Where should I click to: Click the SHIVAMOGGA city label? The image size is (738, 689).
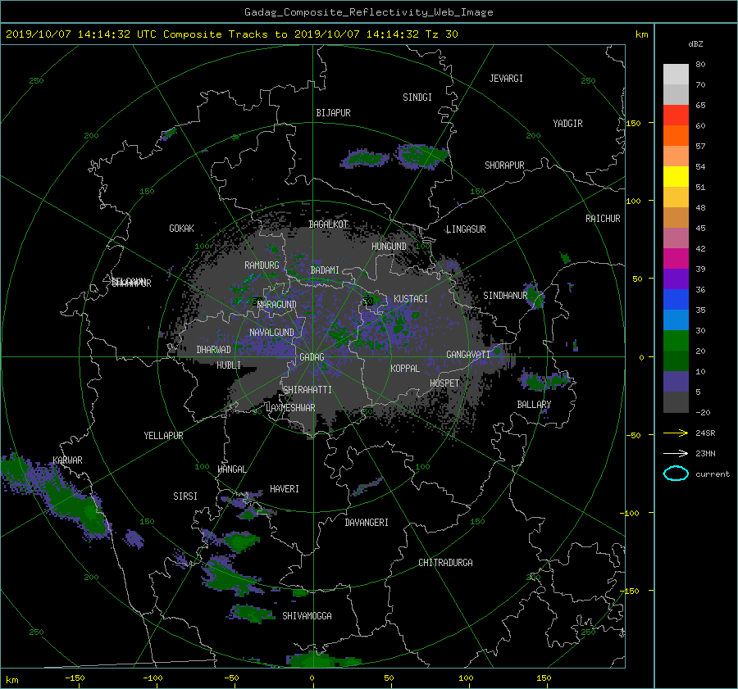tap(307, 616)
